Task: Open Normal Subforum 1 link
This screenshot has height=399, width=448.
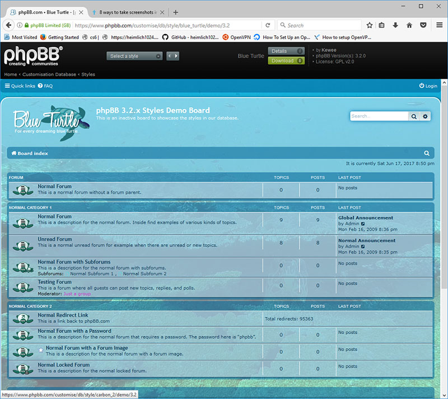Action: tap(92, 274)
